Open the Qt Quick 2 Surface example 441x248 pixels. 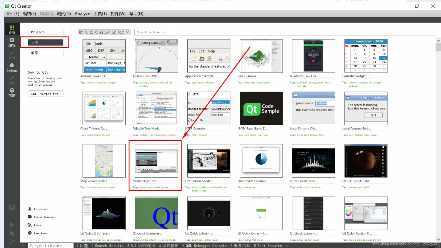pyautogui.click(x=104, y=213)
